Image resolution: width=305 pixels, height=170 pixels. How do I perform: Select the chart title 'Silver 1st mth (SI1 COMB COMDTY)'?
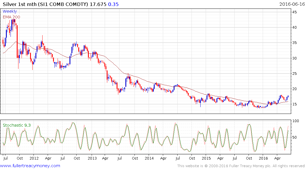(x=45, y=4)
